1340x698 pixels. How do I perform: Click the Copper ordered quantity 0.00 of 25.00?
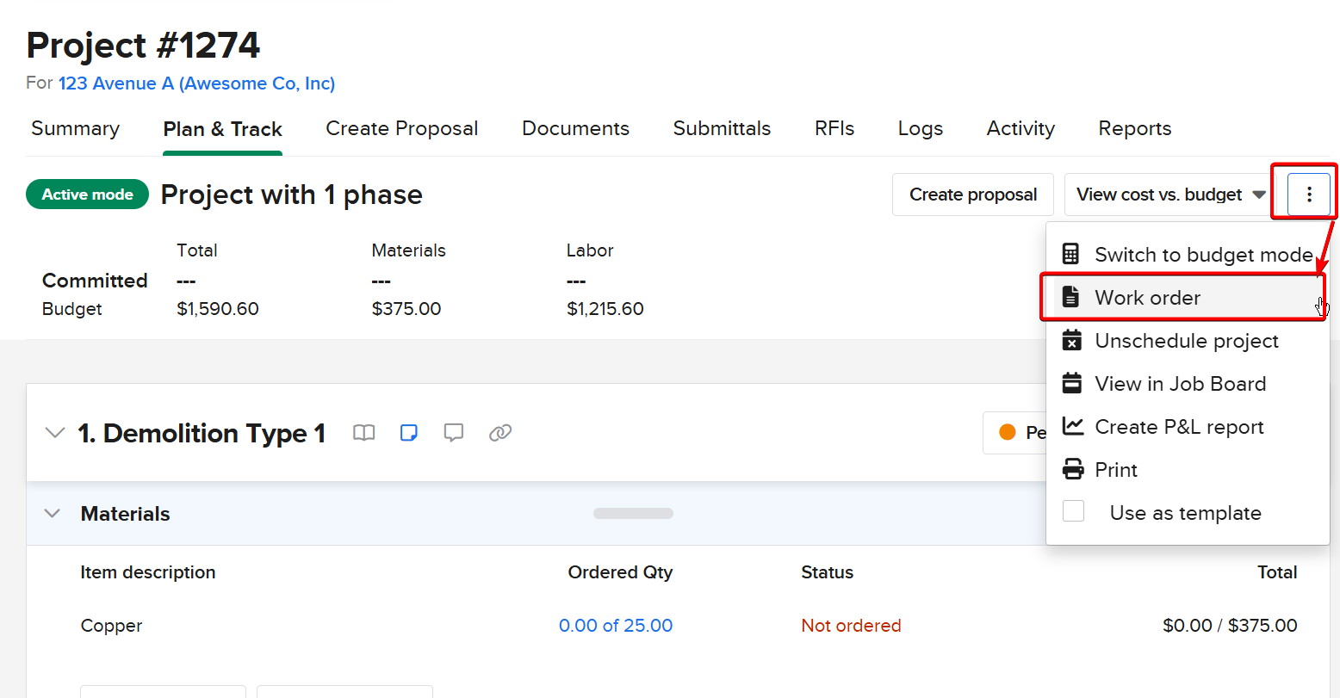click(616, 626)
